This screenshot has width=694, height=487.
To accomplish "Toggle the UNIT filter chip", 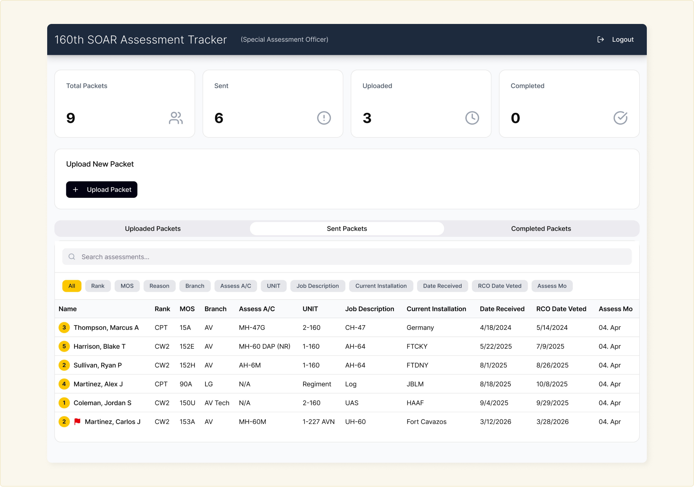I will pos(274,286).
